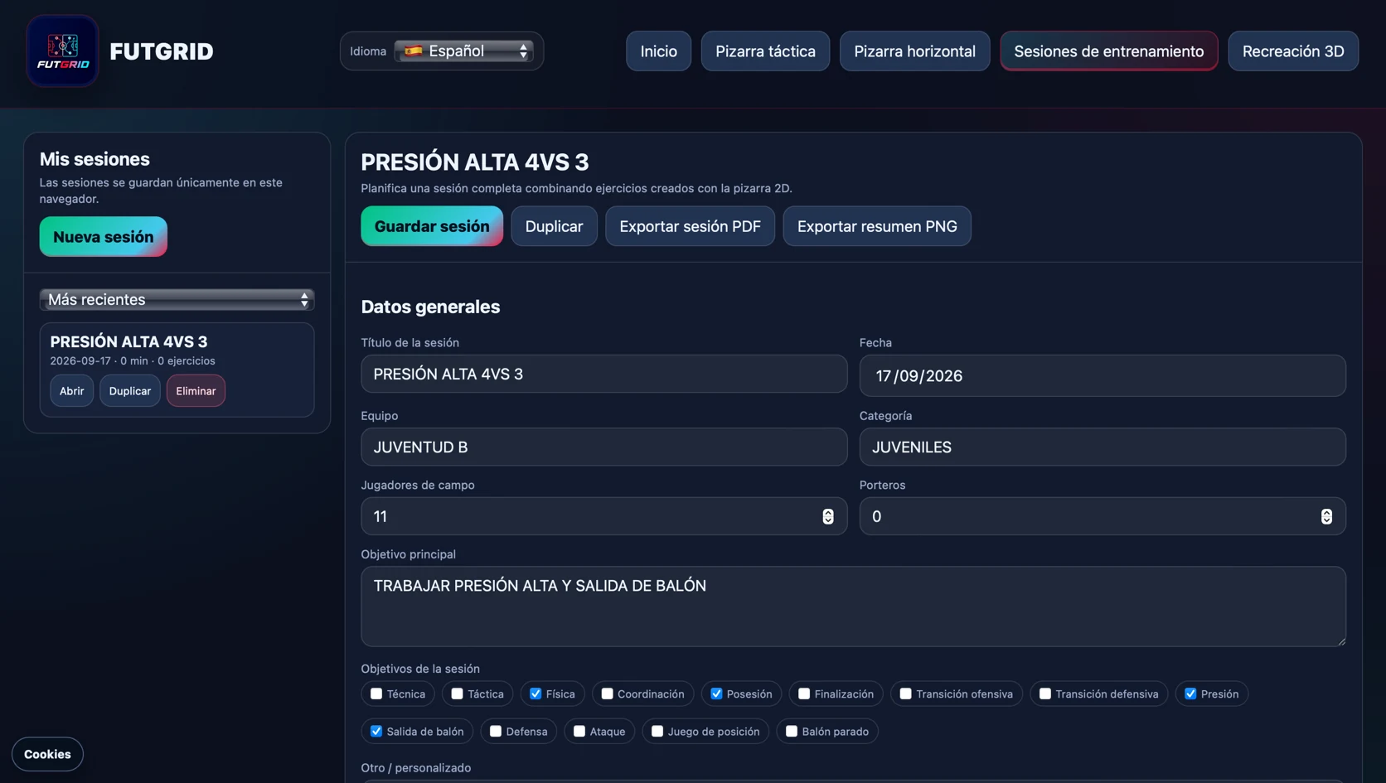Click the Equipo input field

tap(604, 447)
